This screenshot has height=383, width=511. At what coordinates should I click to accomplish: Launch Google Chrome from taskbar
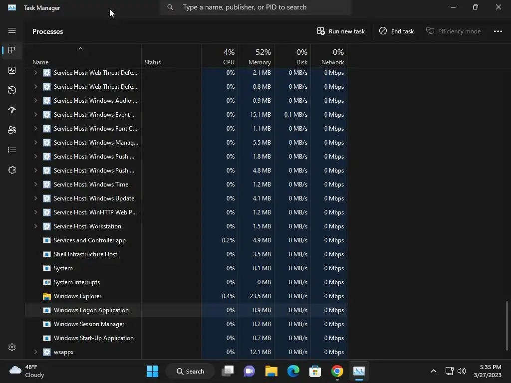pyautogui.click(x=337, y=371)
